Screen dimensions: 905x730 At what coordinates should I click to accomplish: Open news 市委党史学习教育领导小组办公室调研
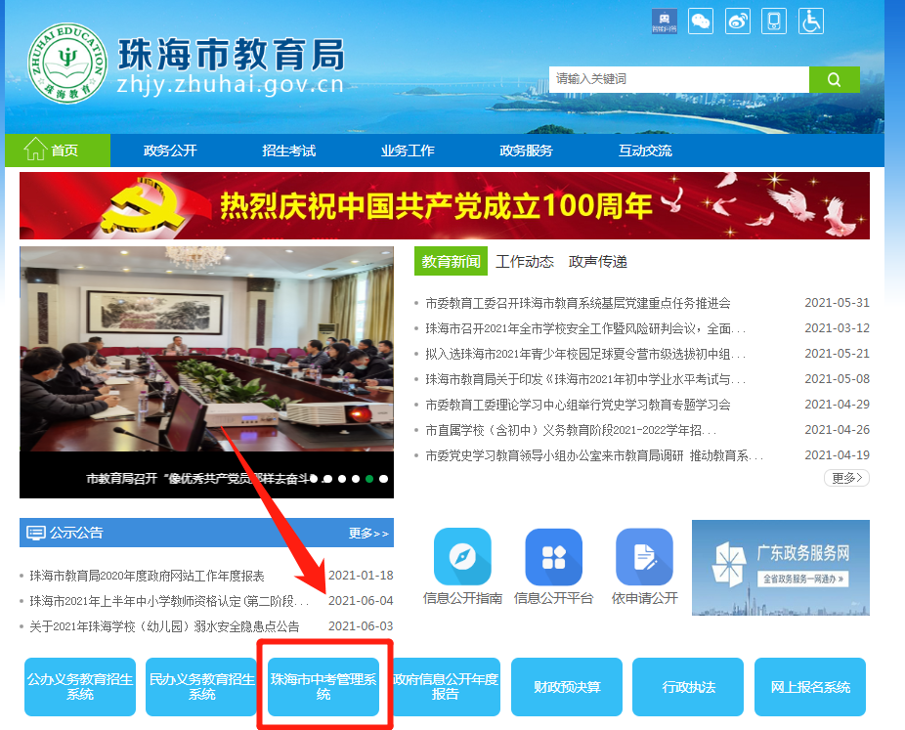coord(594,455)
